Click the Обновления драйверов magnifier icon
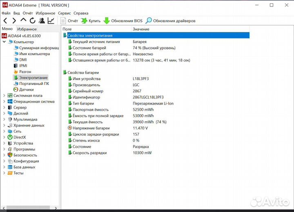Screen dimensions: 294x212 point(149,20)
